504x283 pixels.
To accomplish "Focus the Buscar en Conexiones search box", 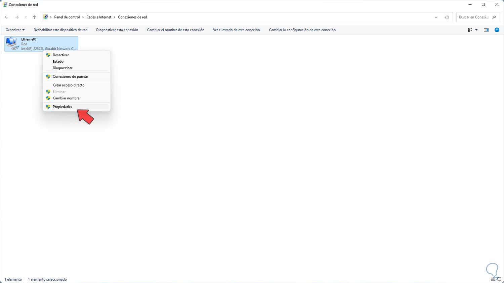I will 478,17.
